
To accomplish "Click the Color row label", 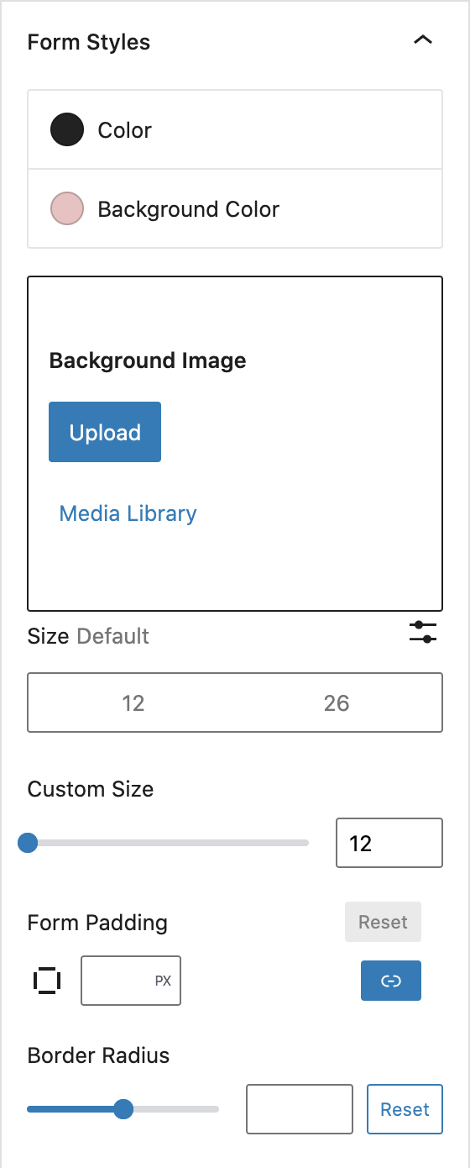I will point(125,130).
